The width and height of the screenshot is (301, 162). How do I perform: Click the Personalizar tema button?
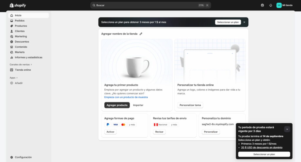coord(190,105)
